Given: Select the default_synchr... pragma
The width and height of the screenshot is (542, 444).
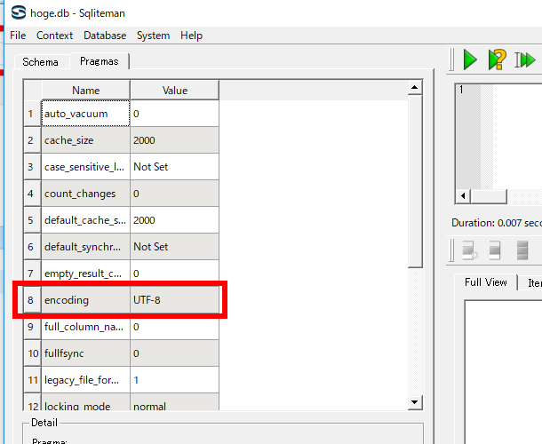Looking at the screenshot, I should pyautogui.click(x=85, y=246).
